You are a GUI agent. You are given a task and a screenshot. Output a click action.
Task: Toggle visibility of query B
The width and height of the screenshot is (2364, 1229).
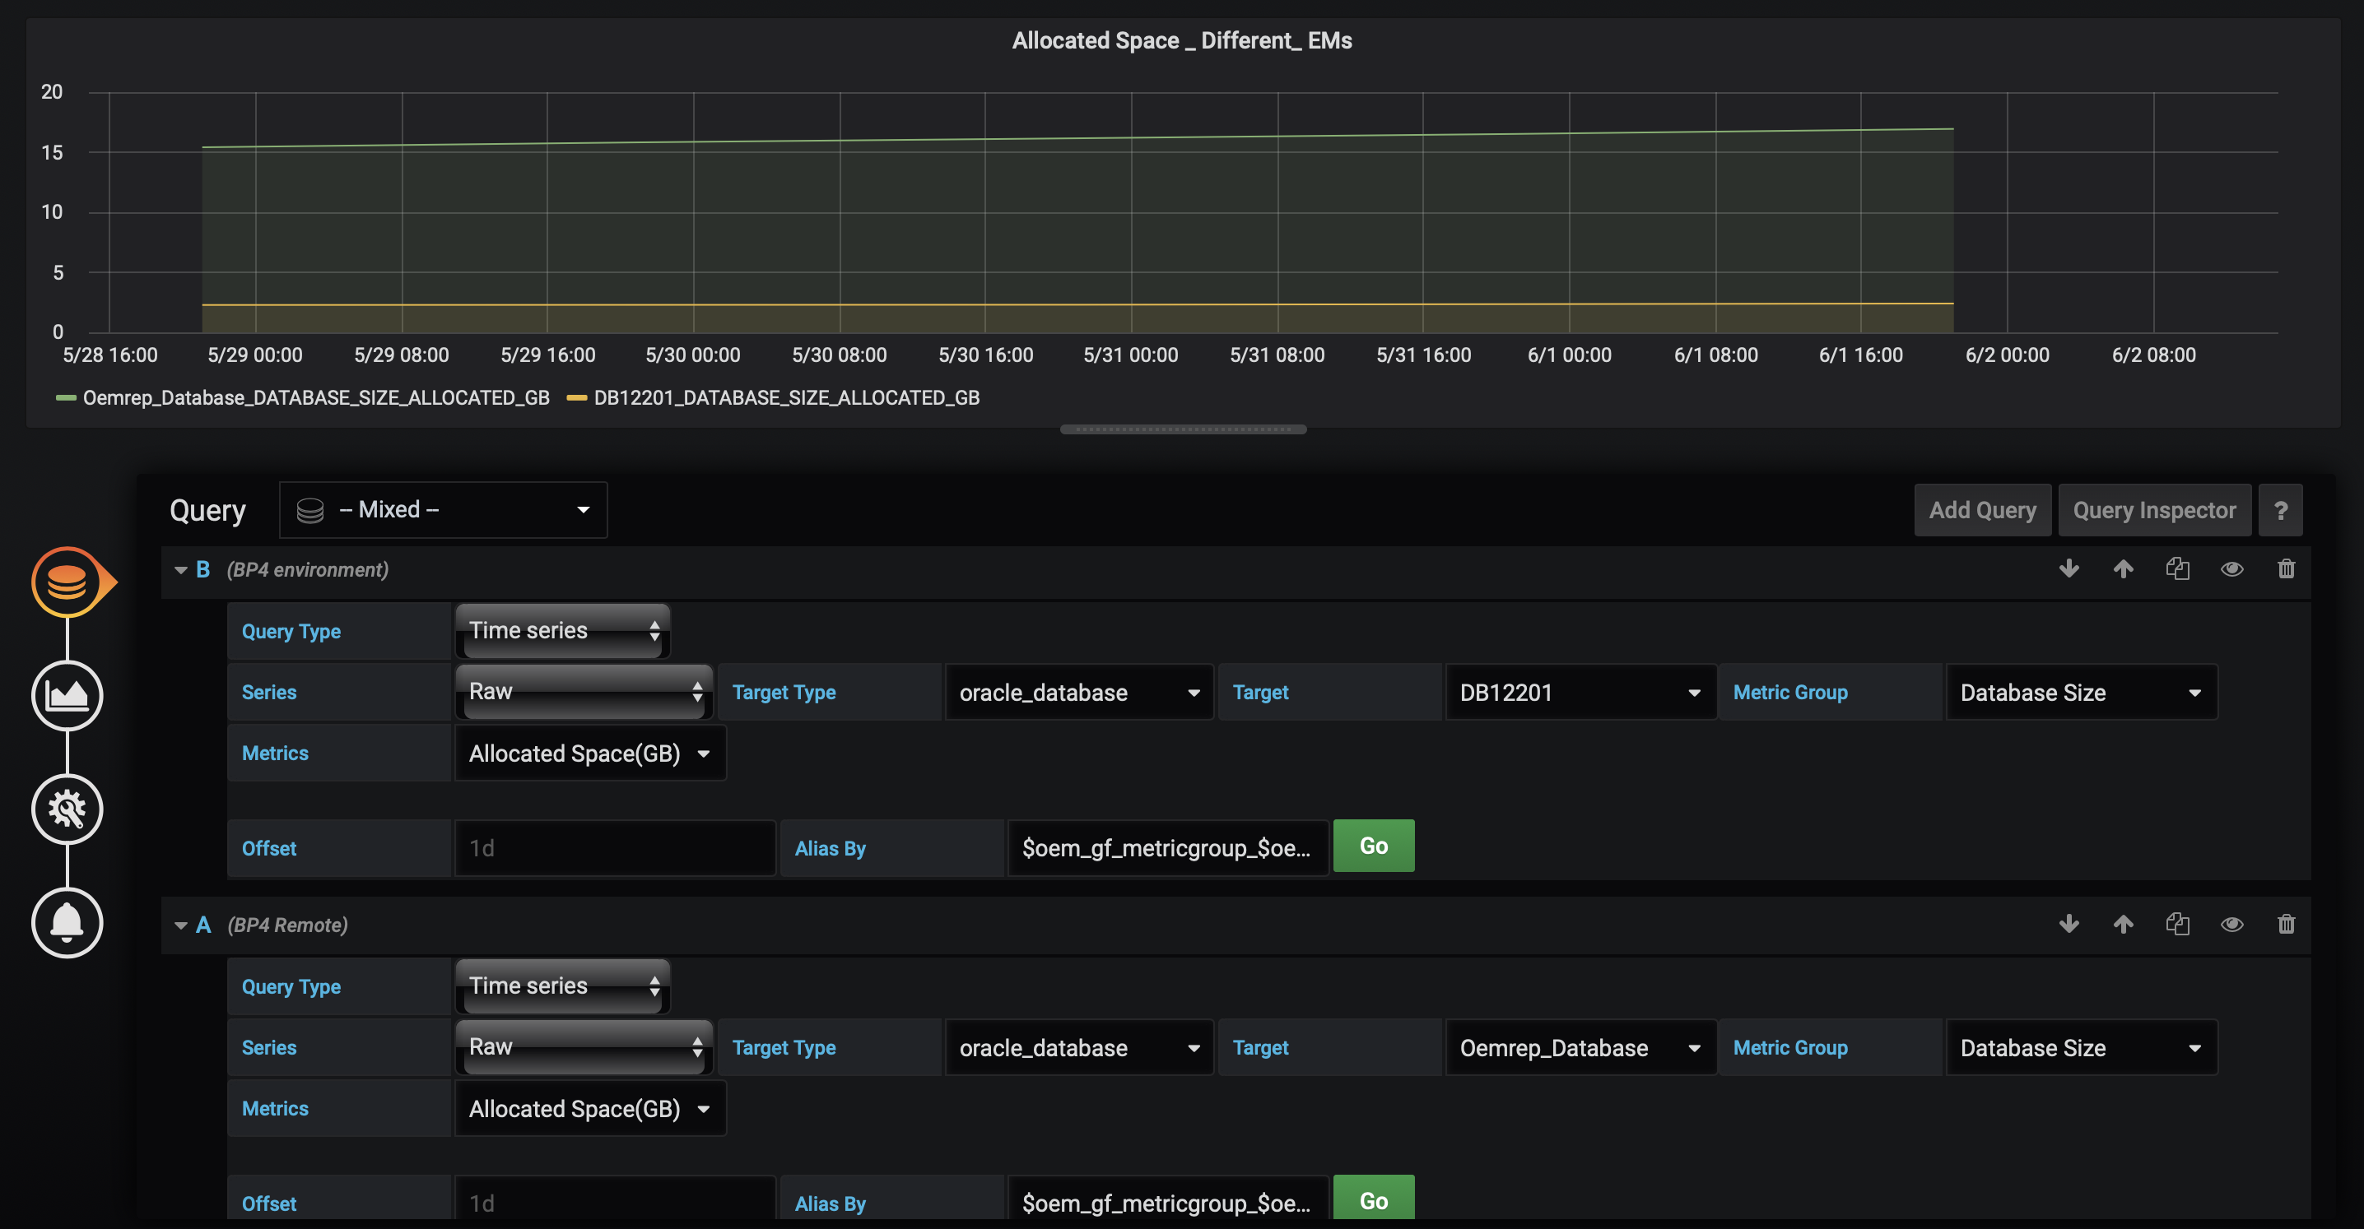pos(2231,568)
